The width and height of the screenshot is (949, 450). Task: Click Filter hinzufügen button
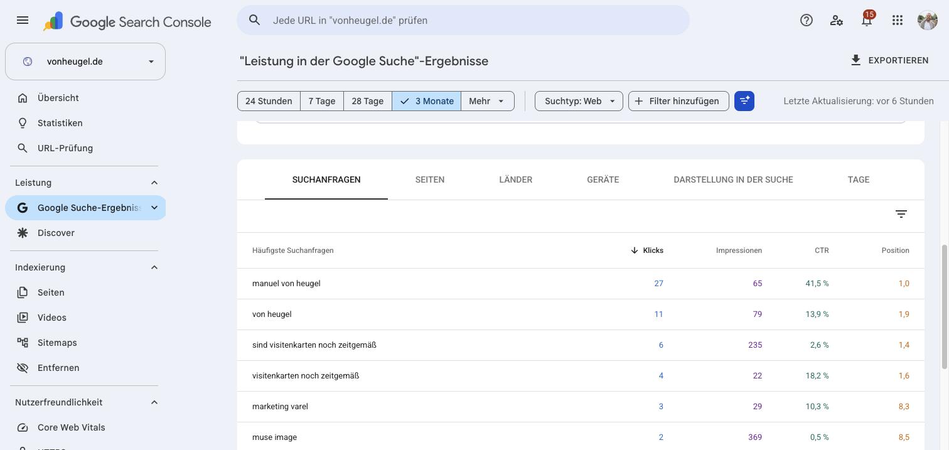(678, 101)
